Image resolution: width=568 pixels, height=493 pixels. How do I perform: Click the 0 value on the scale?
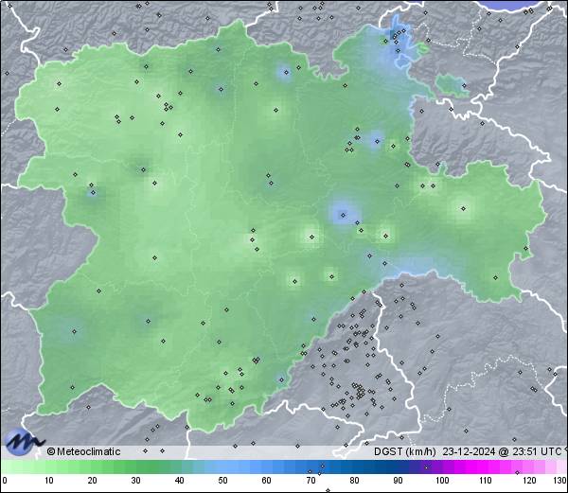[x=5, y=481]
